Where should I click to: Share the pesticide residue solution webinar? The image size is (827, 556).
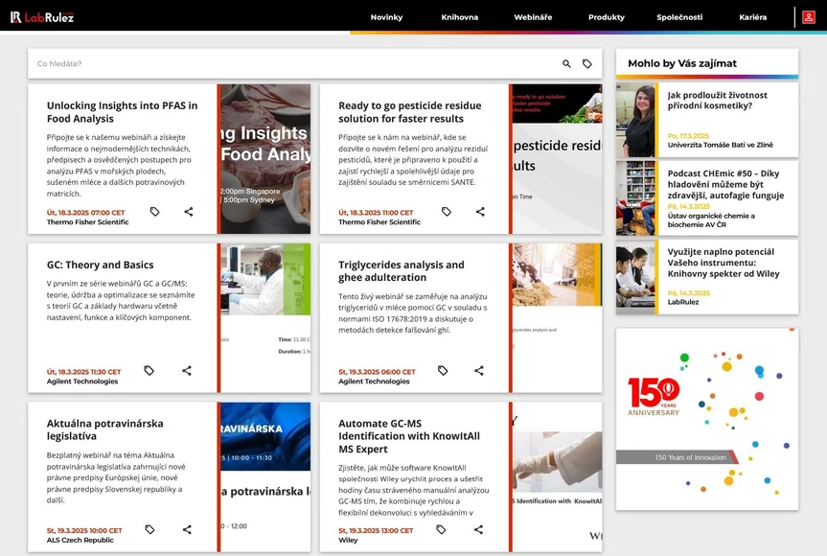478,211
